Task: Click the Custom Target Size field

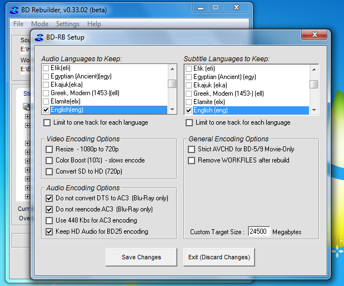Action: pyautogui.click(x=259, y=231)
